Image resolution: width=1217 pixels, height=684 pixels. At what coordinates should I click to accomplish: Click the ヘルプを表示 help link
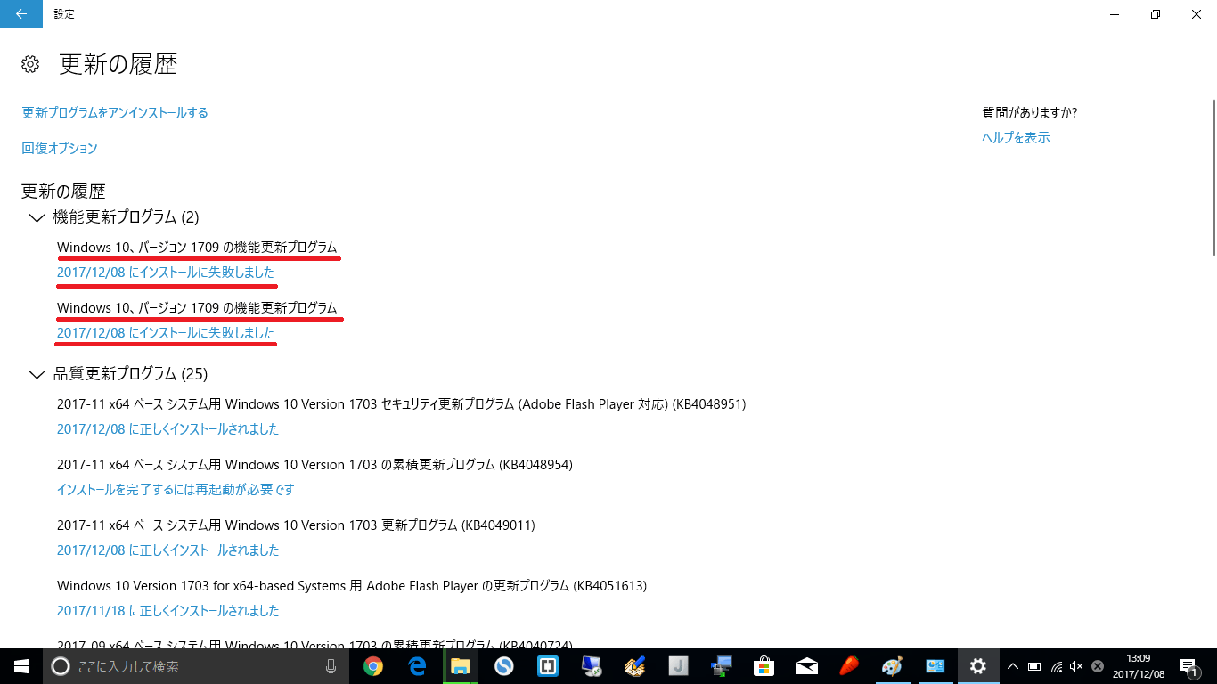point(1016,138)
